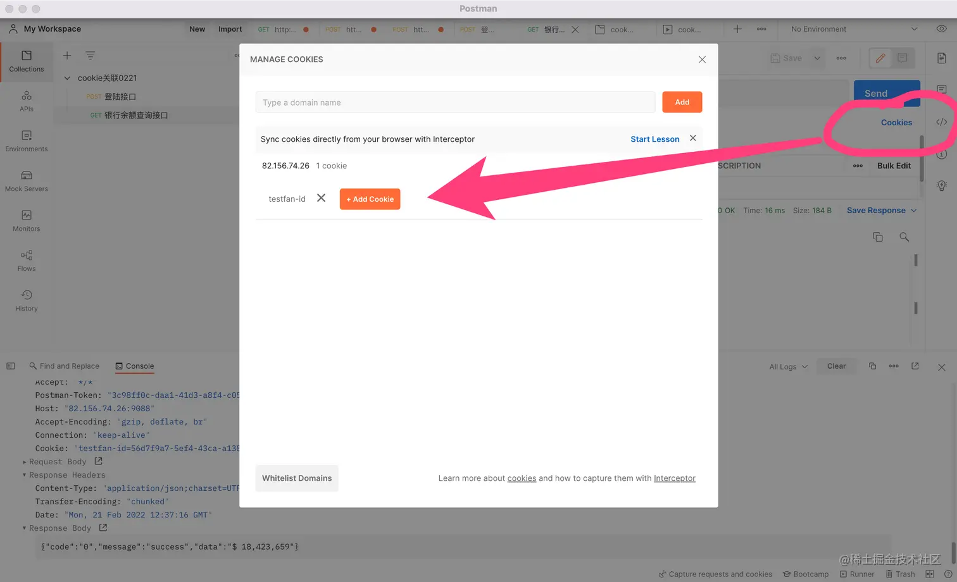957x582 pixels.
Task: Search within the response body
Action: 904,237
